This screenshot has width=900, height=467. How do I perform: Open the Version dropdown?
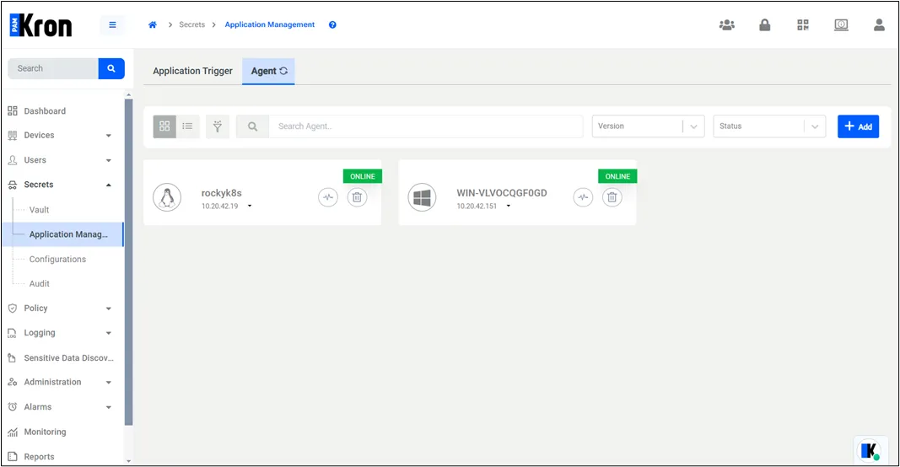648,126
